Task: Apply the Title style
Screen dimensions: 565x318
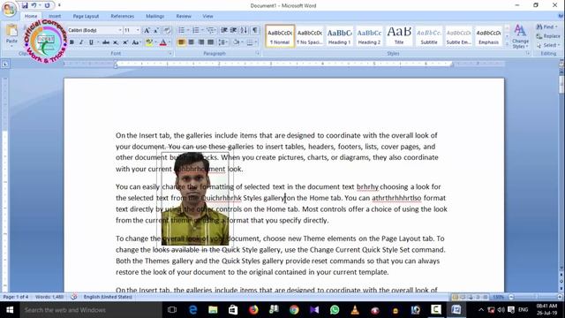Action: point(399,36)
